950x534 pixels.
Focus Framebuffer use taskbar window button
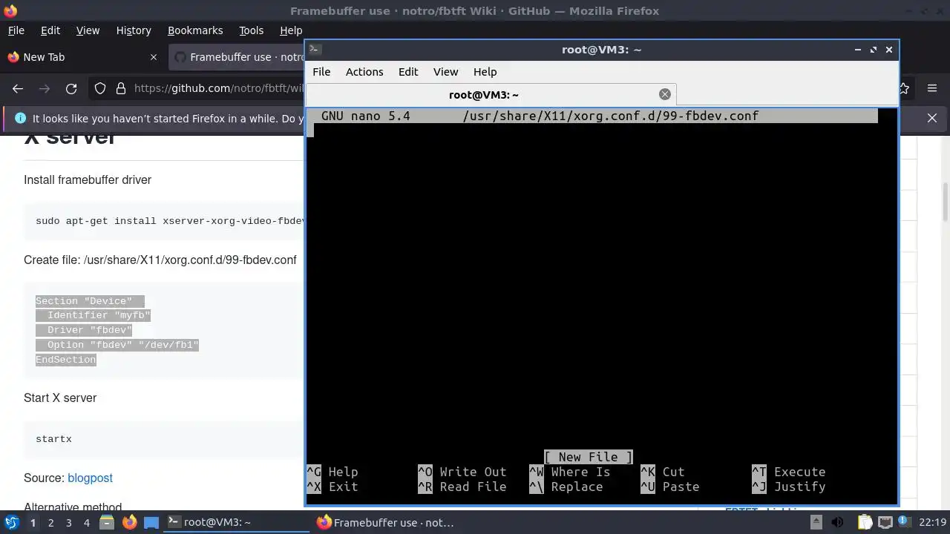click(x=386, y=522)
